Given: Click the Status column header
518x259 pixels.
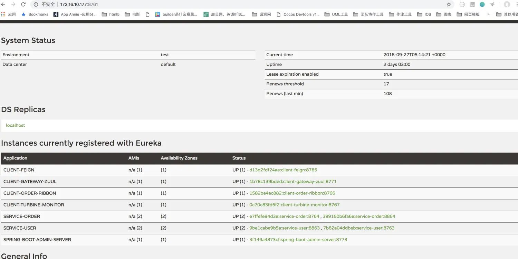Looking at the screenshot, I should [239, 158].
